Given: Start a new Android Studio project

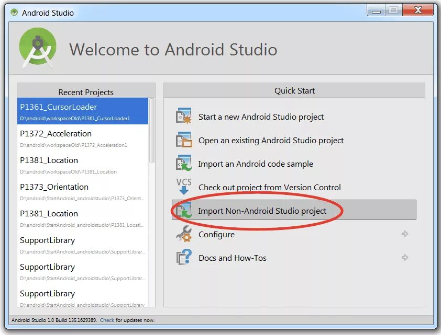Looking at the screenshot, I should [x=261, y=117].
